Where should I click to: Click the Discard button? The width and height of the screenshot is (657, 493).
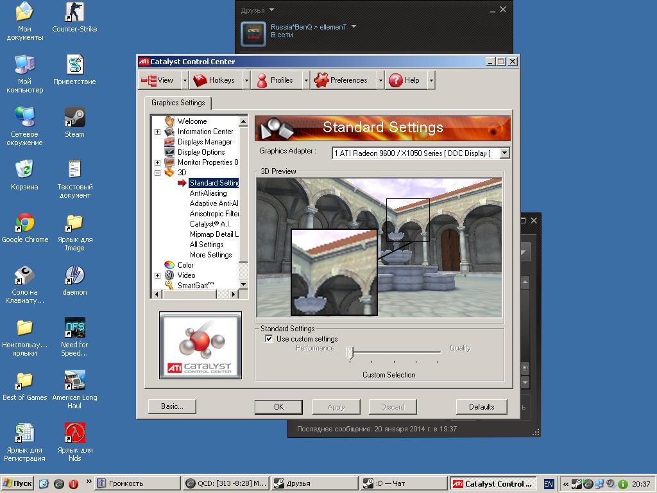click(x=393, y=406)
